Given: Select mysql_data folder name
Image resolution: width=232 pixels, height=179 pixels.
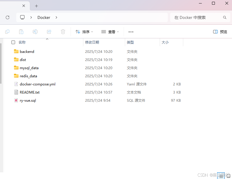Looking at the screenshot, I should [29, 68].
